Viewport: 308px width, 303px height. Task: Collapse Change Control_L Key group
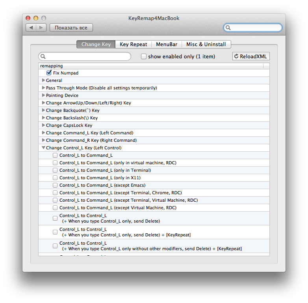[x=43, y=148]
